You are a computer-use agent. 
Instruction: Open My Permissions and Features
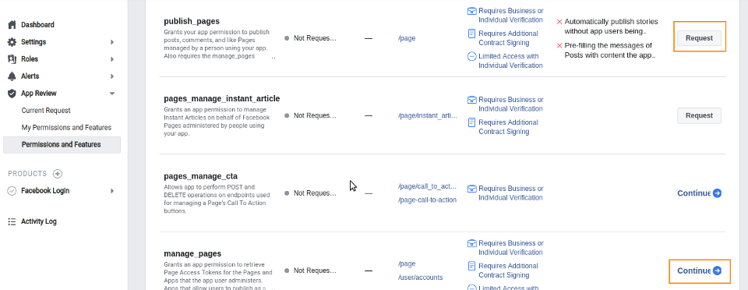coord(66,128)
